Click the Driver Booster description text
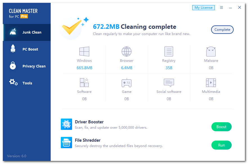 point(111,128)
